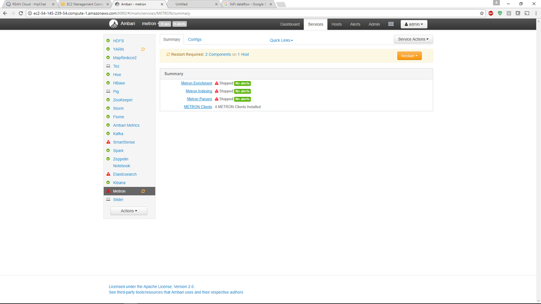Screen dimensions: 541x304
Task: Select Zeppelin Notebook service in sidebar
Action: 121,162
